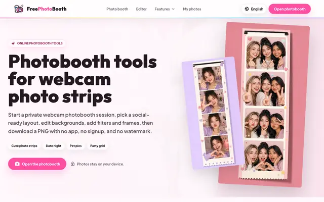Screen dimensions: 324x202
Task: Click the Open the photobooth pink button
Action: click(37, 164)
